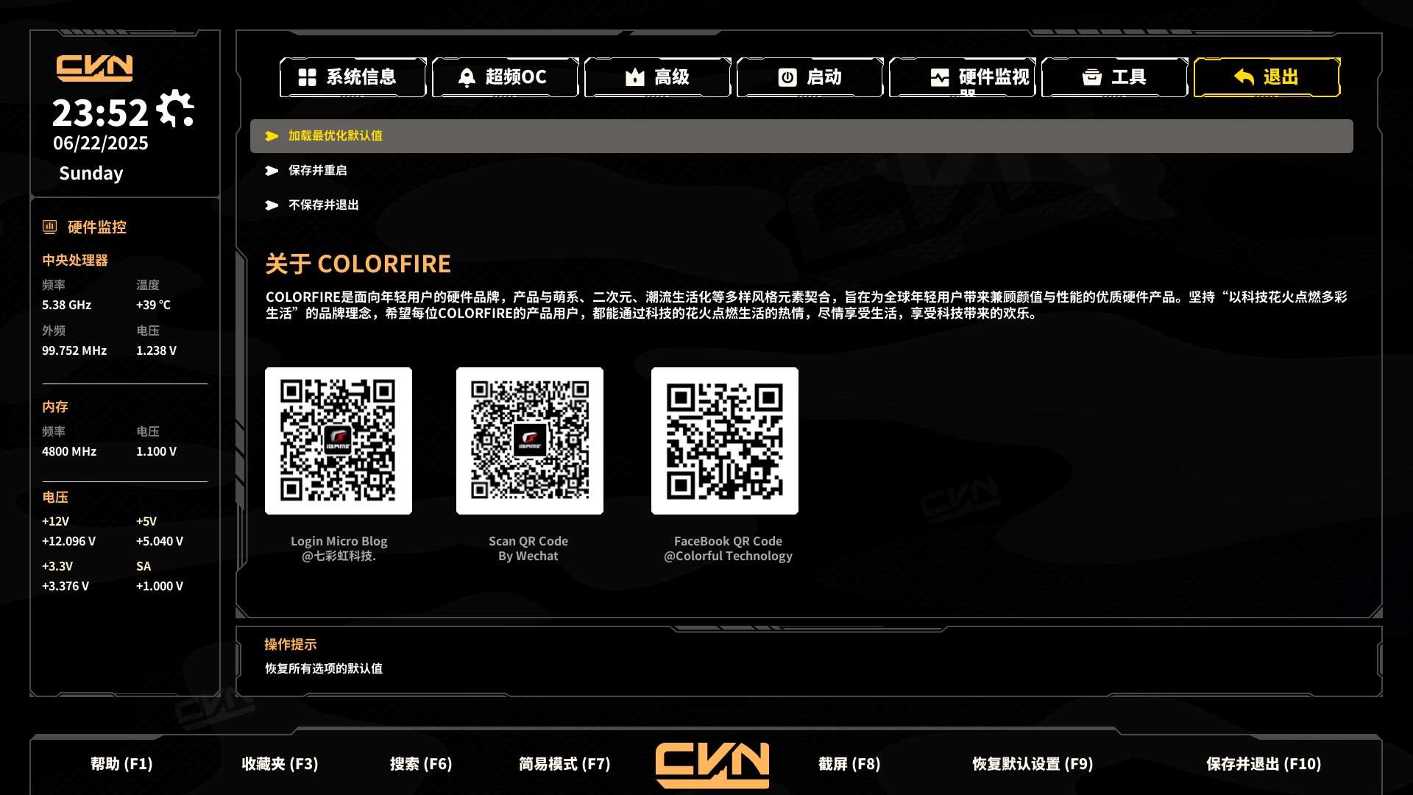The width and height of the screenshot is (1413, 795).
Task: Click the 硬件监控 monitor icon in sidebar
Action: coord(49,227)
